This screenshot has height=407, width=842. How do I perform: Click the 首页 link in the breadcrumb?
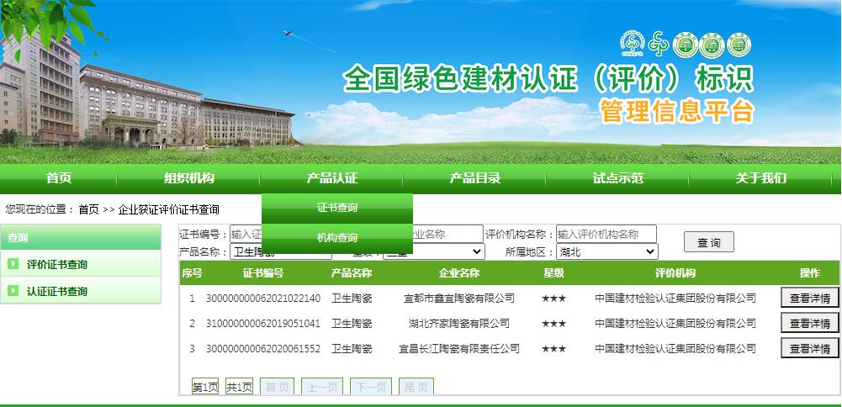tap(88, 209)
